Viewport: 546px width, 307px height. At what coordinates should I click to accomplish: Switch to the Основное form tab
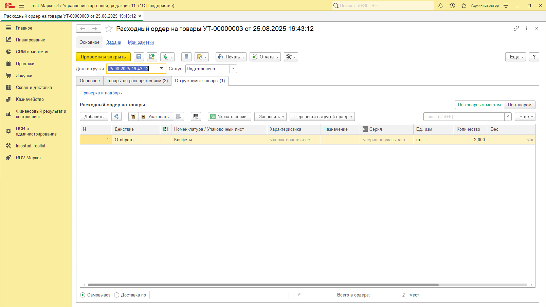[90, 81]
